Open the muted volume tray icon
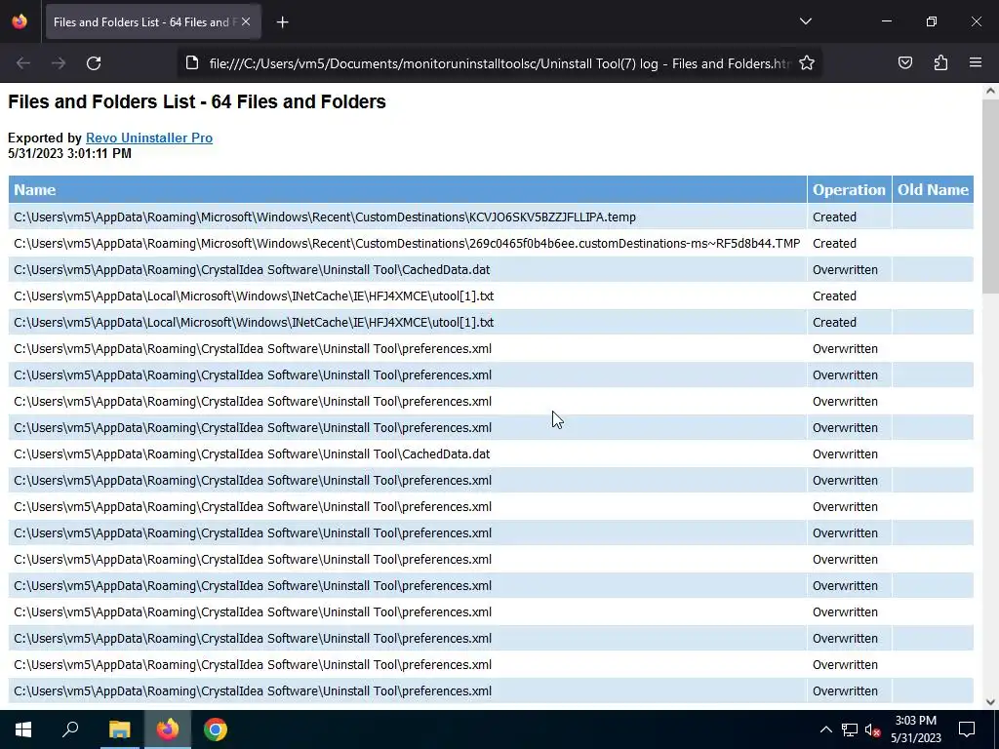Screen dimensions: 999x749 tap(873, 729)
